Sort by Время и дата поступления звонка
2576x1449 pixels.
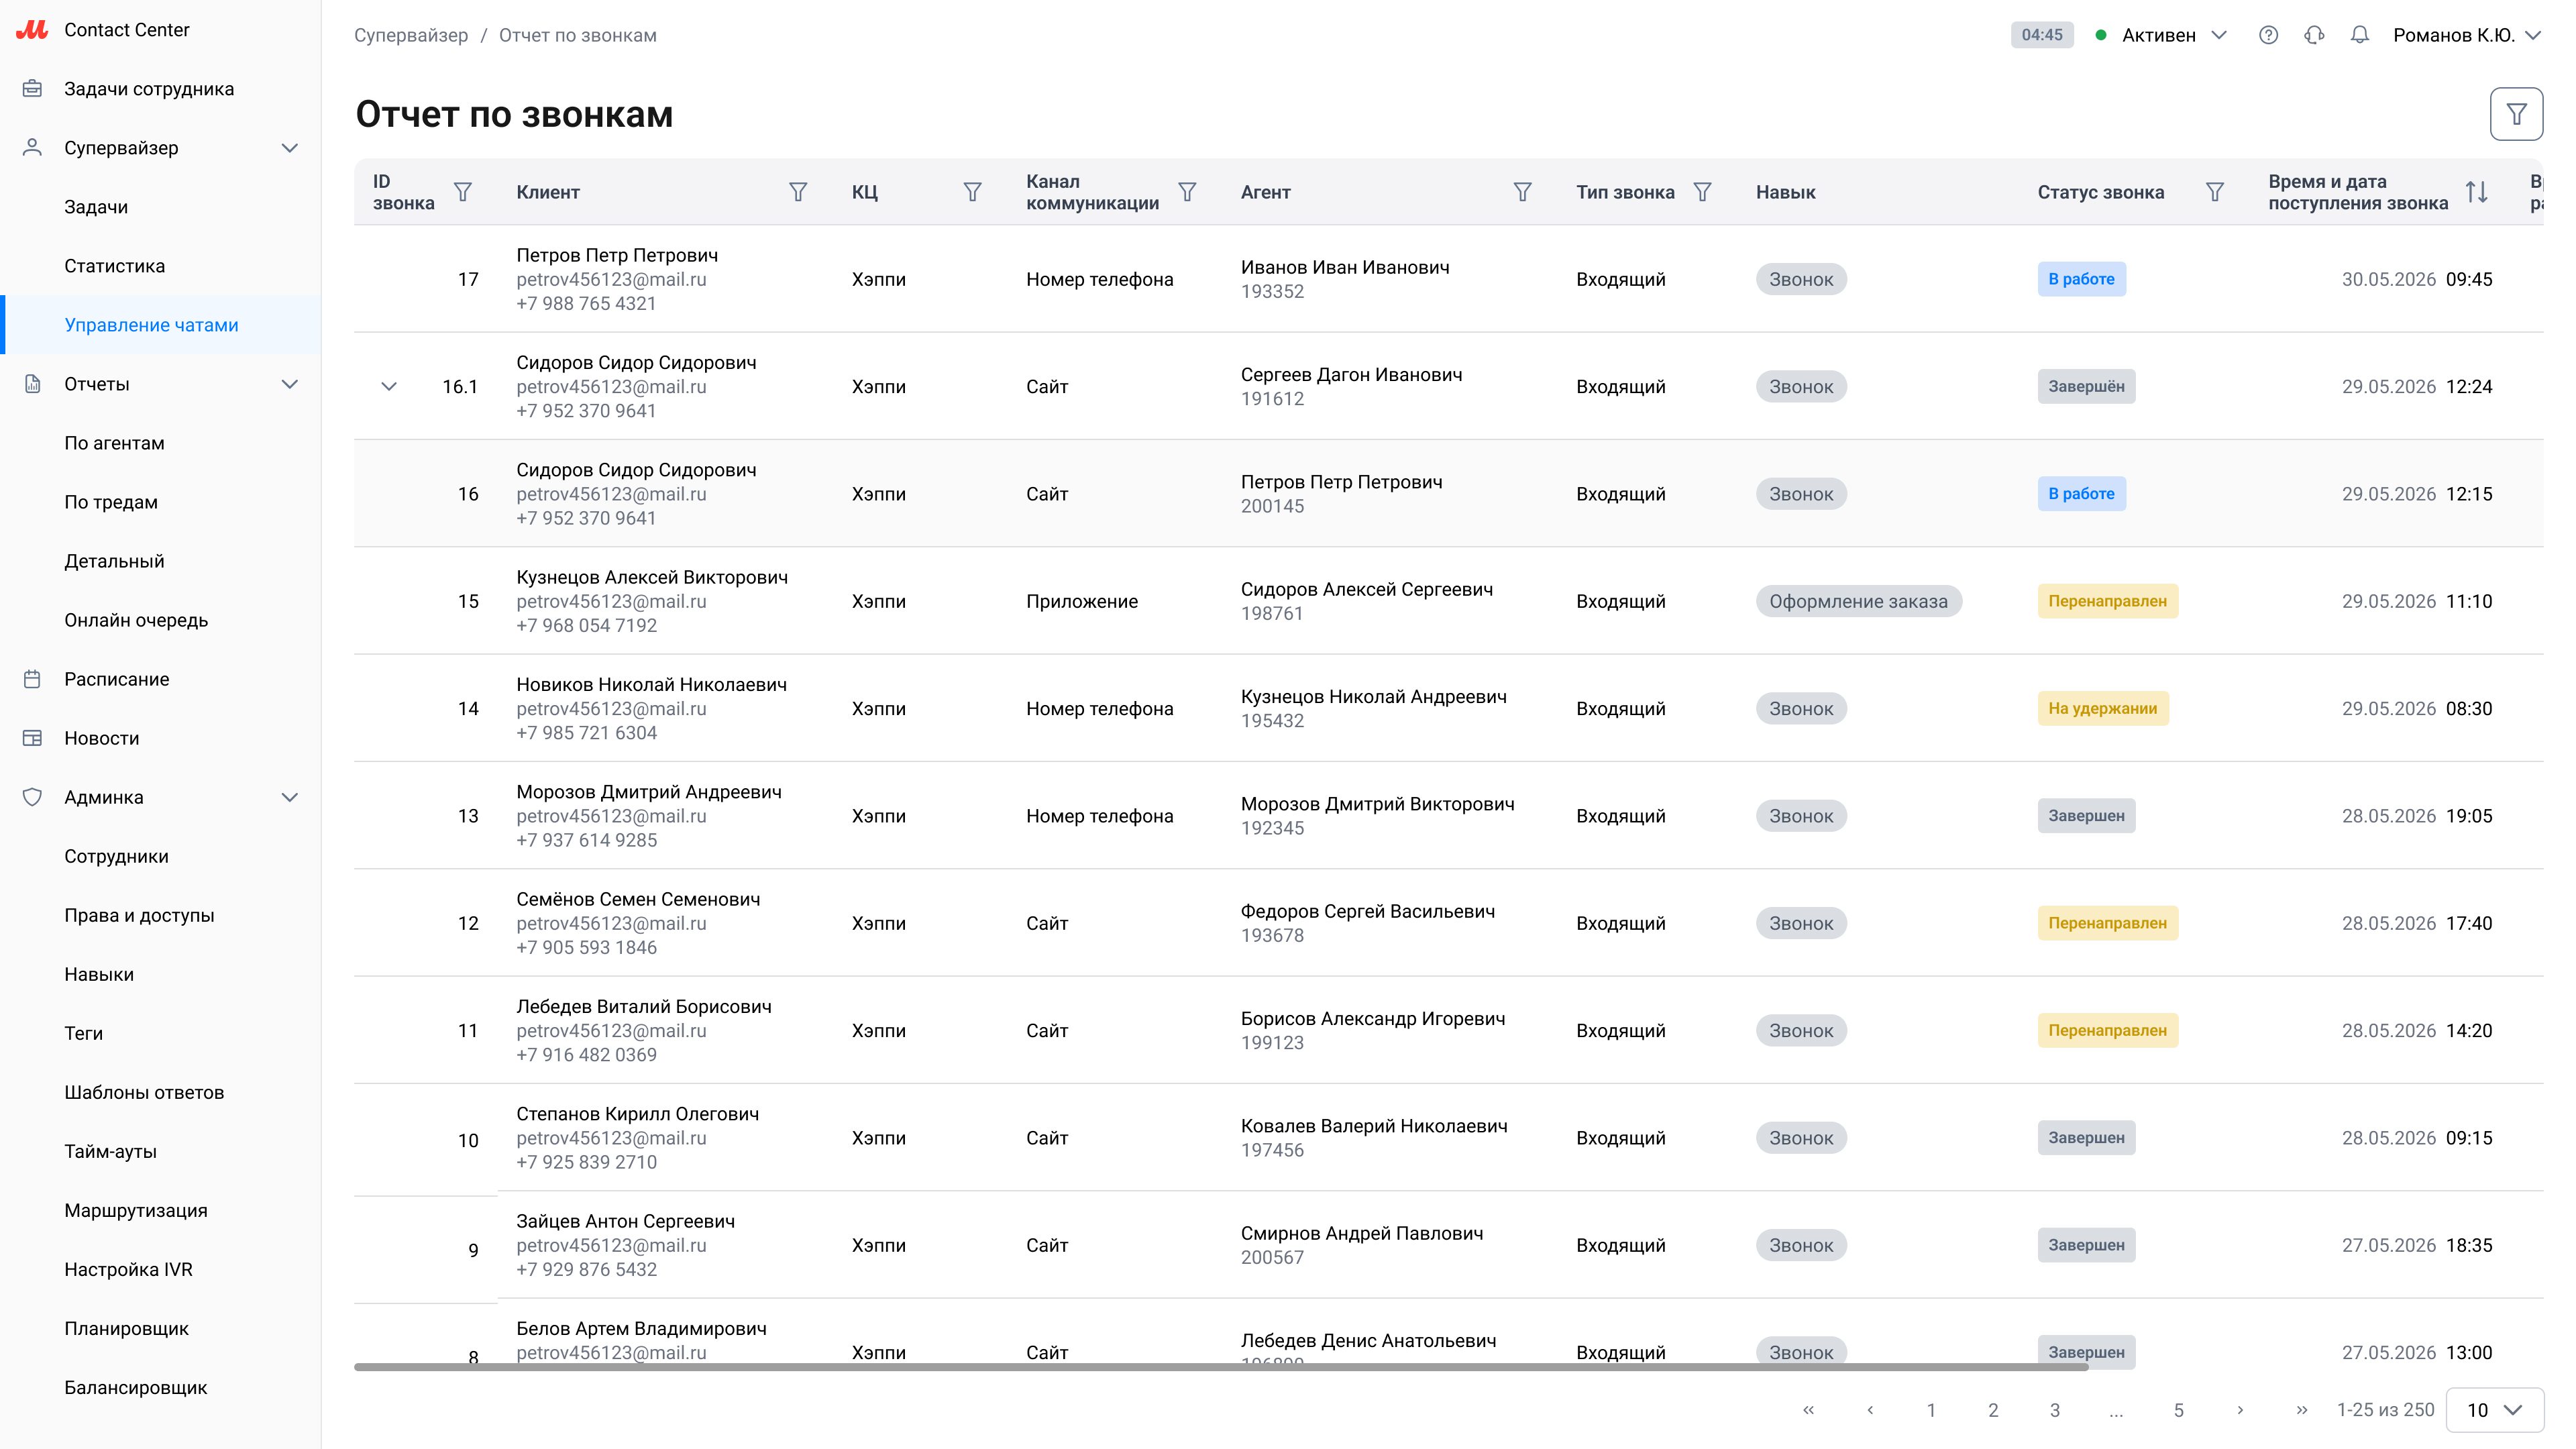[2476, 192]
